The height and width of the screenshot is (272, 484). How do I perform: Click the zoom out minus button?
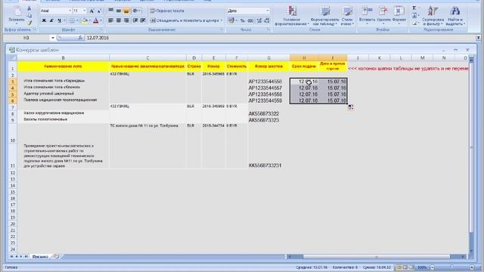coord(432,267)
